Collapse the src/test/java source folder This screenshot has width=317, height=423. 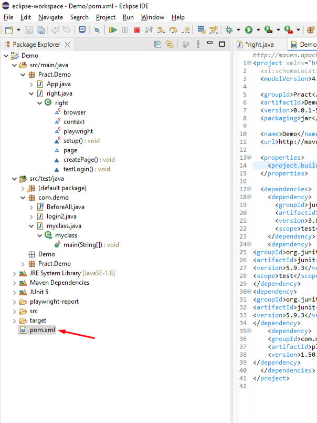click(x=14, y=179)
